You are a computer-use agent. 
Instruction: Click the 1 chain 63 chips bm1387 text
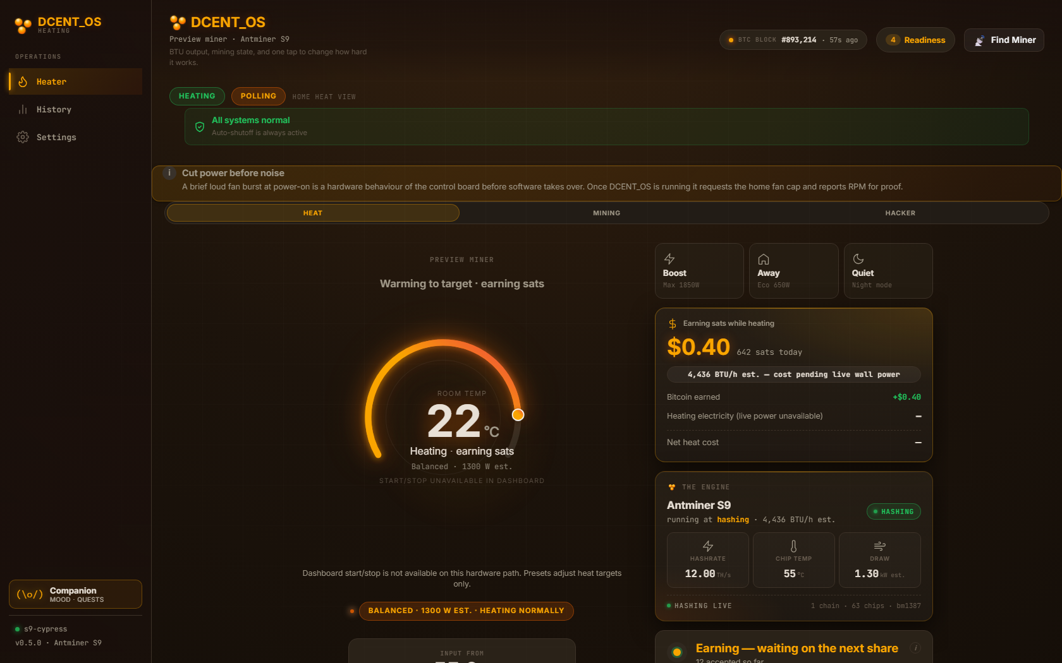tap(865, 606)
